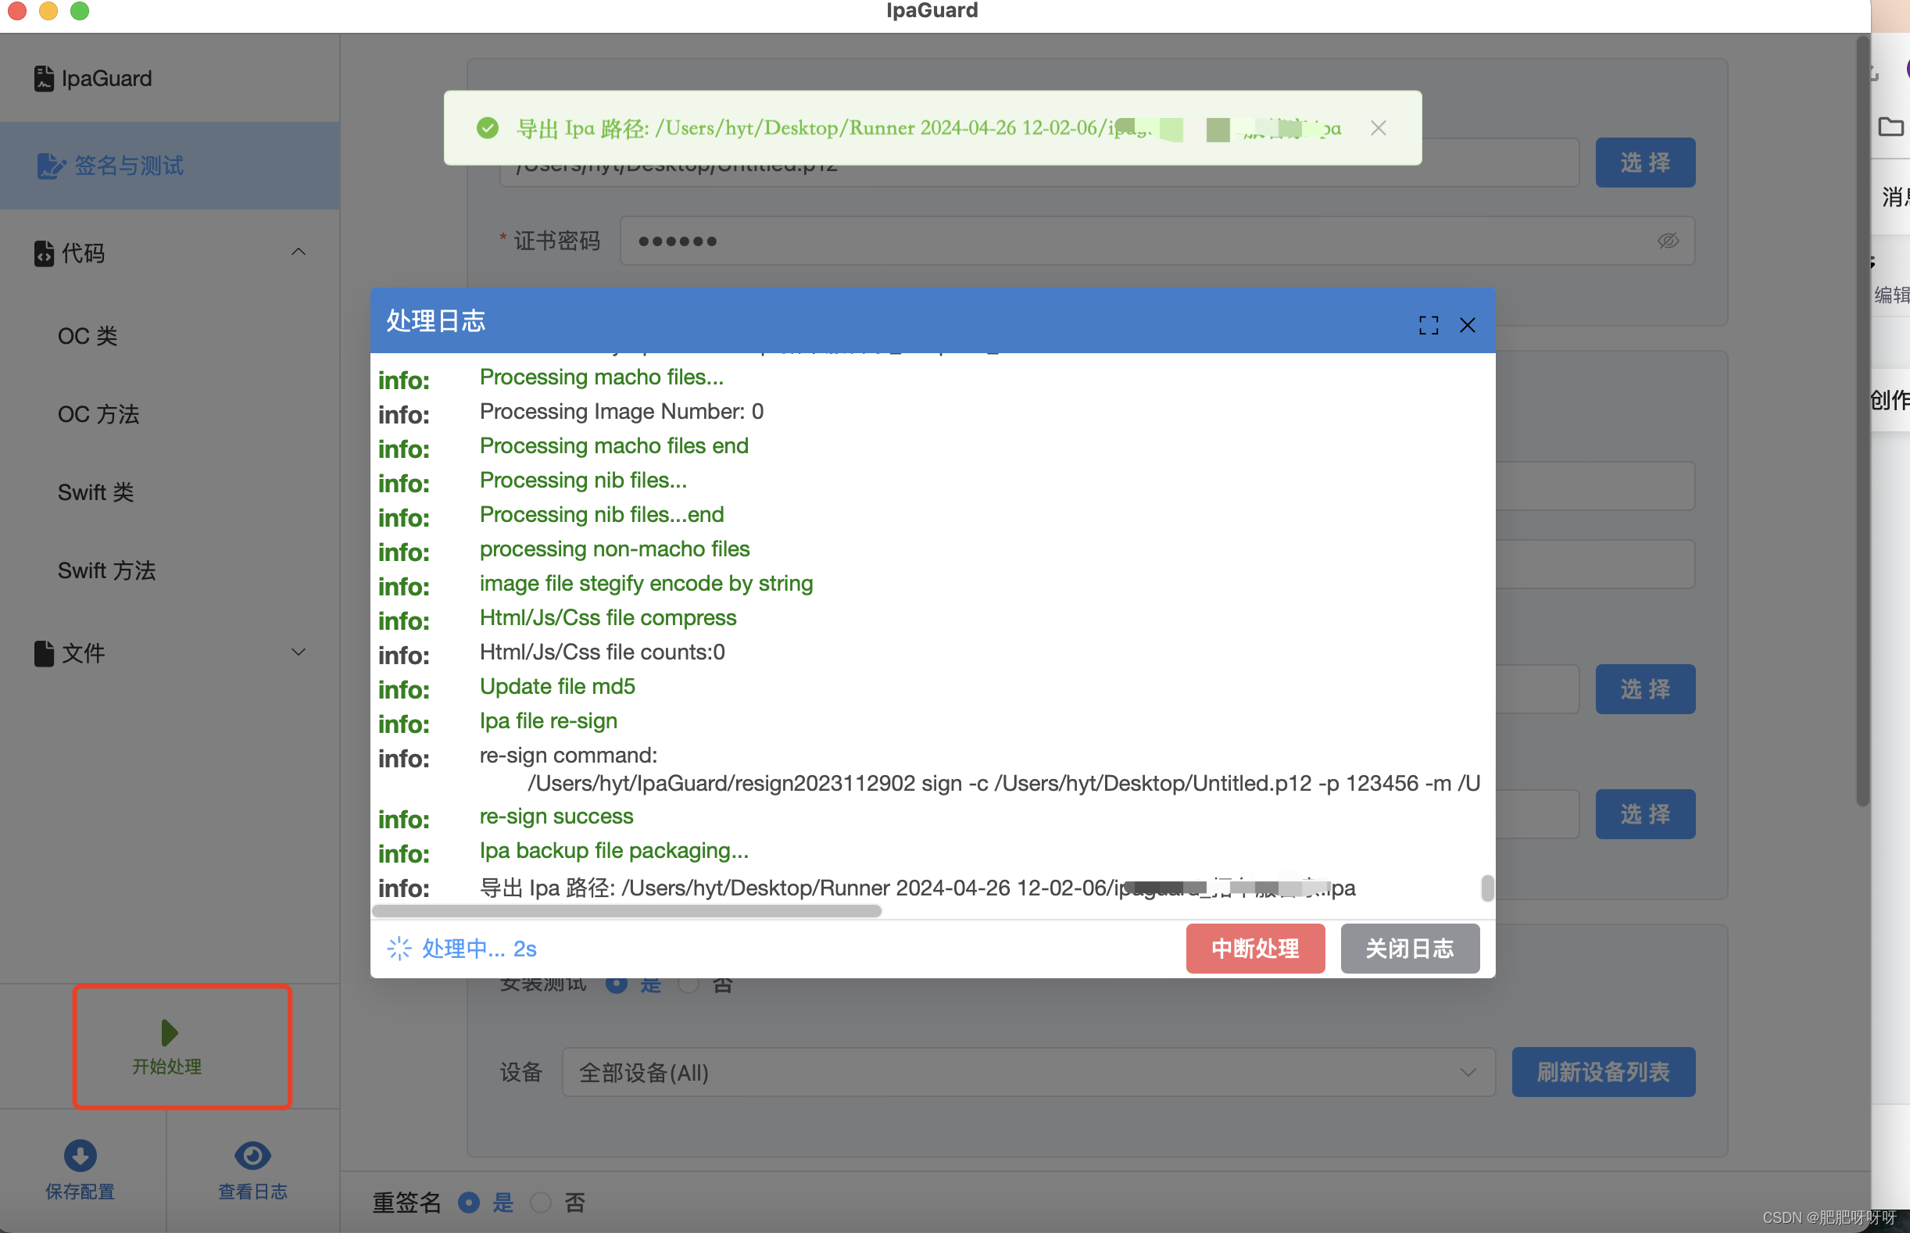Click log line 'image file stegify encode by string'
Screen dimensions: 1910x1233
click(x=646, y=584)
